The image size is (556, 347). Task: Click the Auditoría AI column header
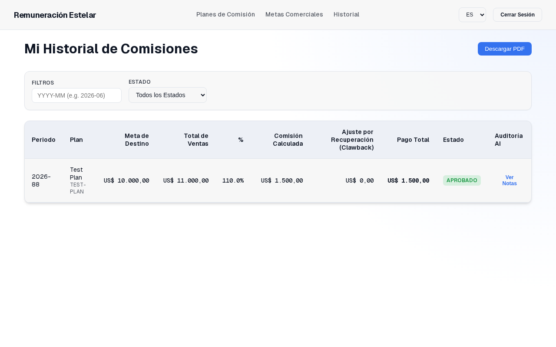tap(509, 140)
